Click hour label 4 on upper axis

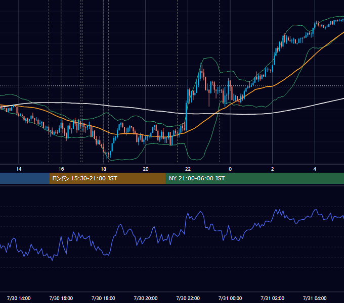[x=315, y=169]
